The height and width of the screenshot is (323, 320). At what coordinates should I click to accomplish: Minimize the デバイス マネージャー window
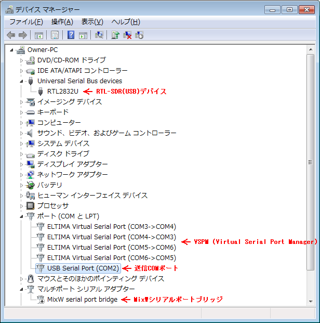click(x=272, y=10)
